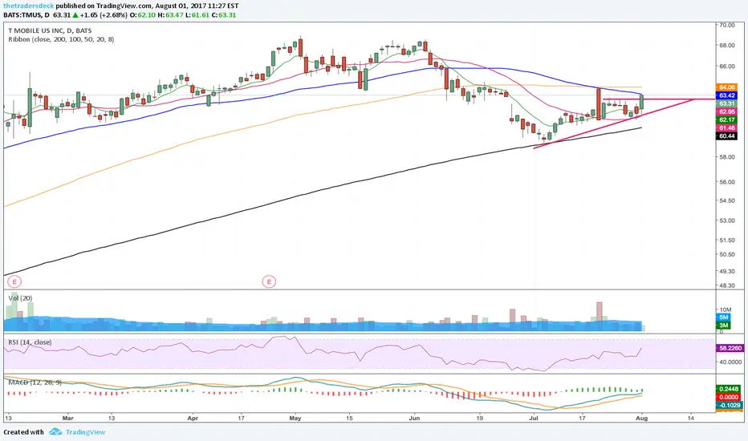
Task: Click the first earnings E marker below February
Action: click(14, 281)
